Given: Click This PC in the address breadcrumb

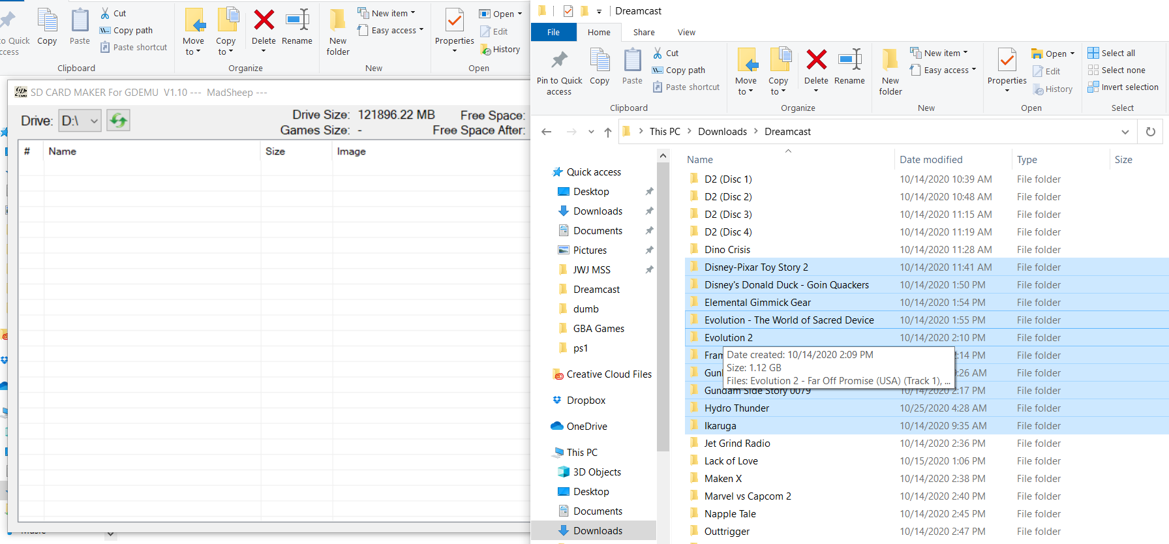Looking at the screenshot, I should click(665, 131).
